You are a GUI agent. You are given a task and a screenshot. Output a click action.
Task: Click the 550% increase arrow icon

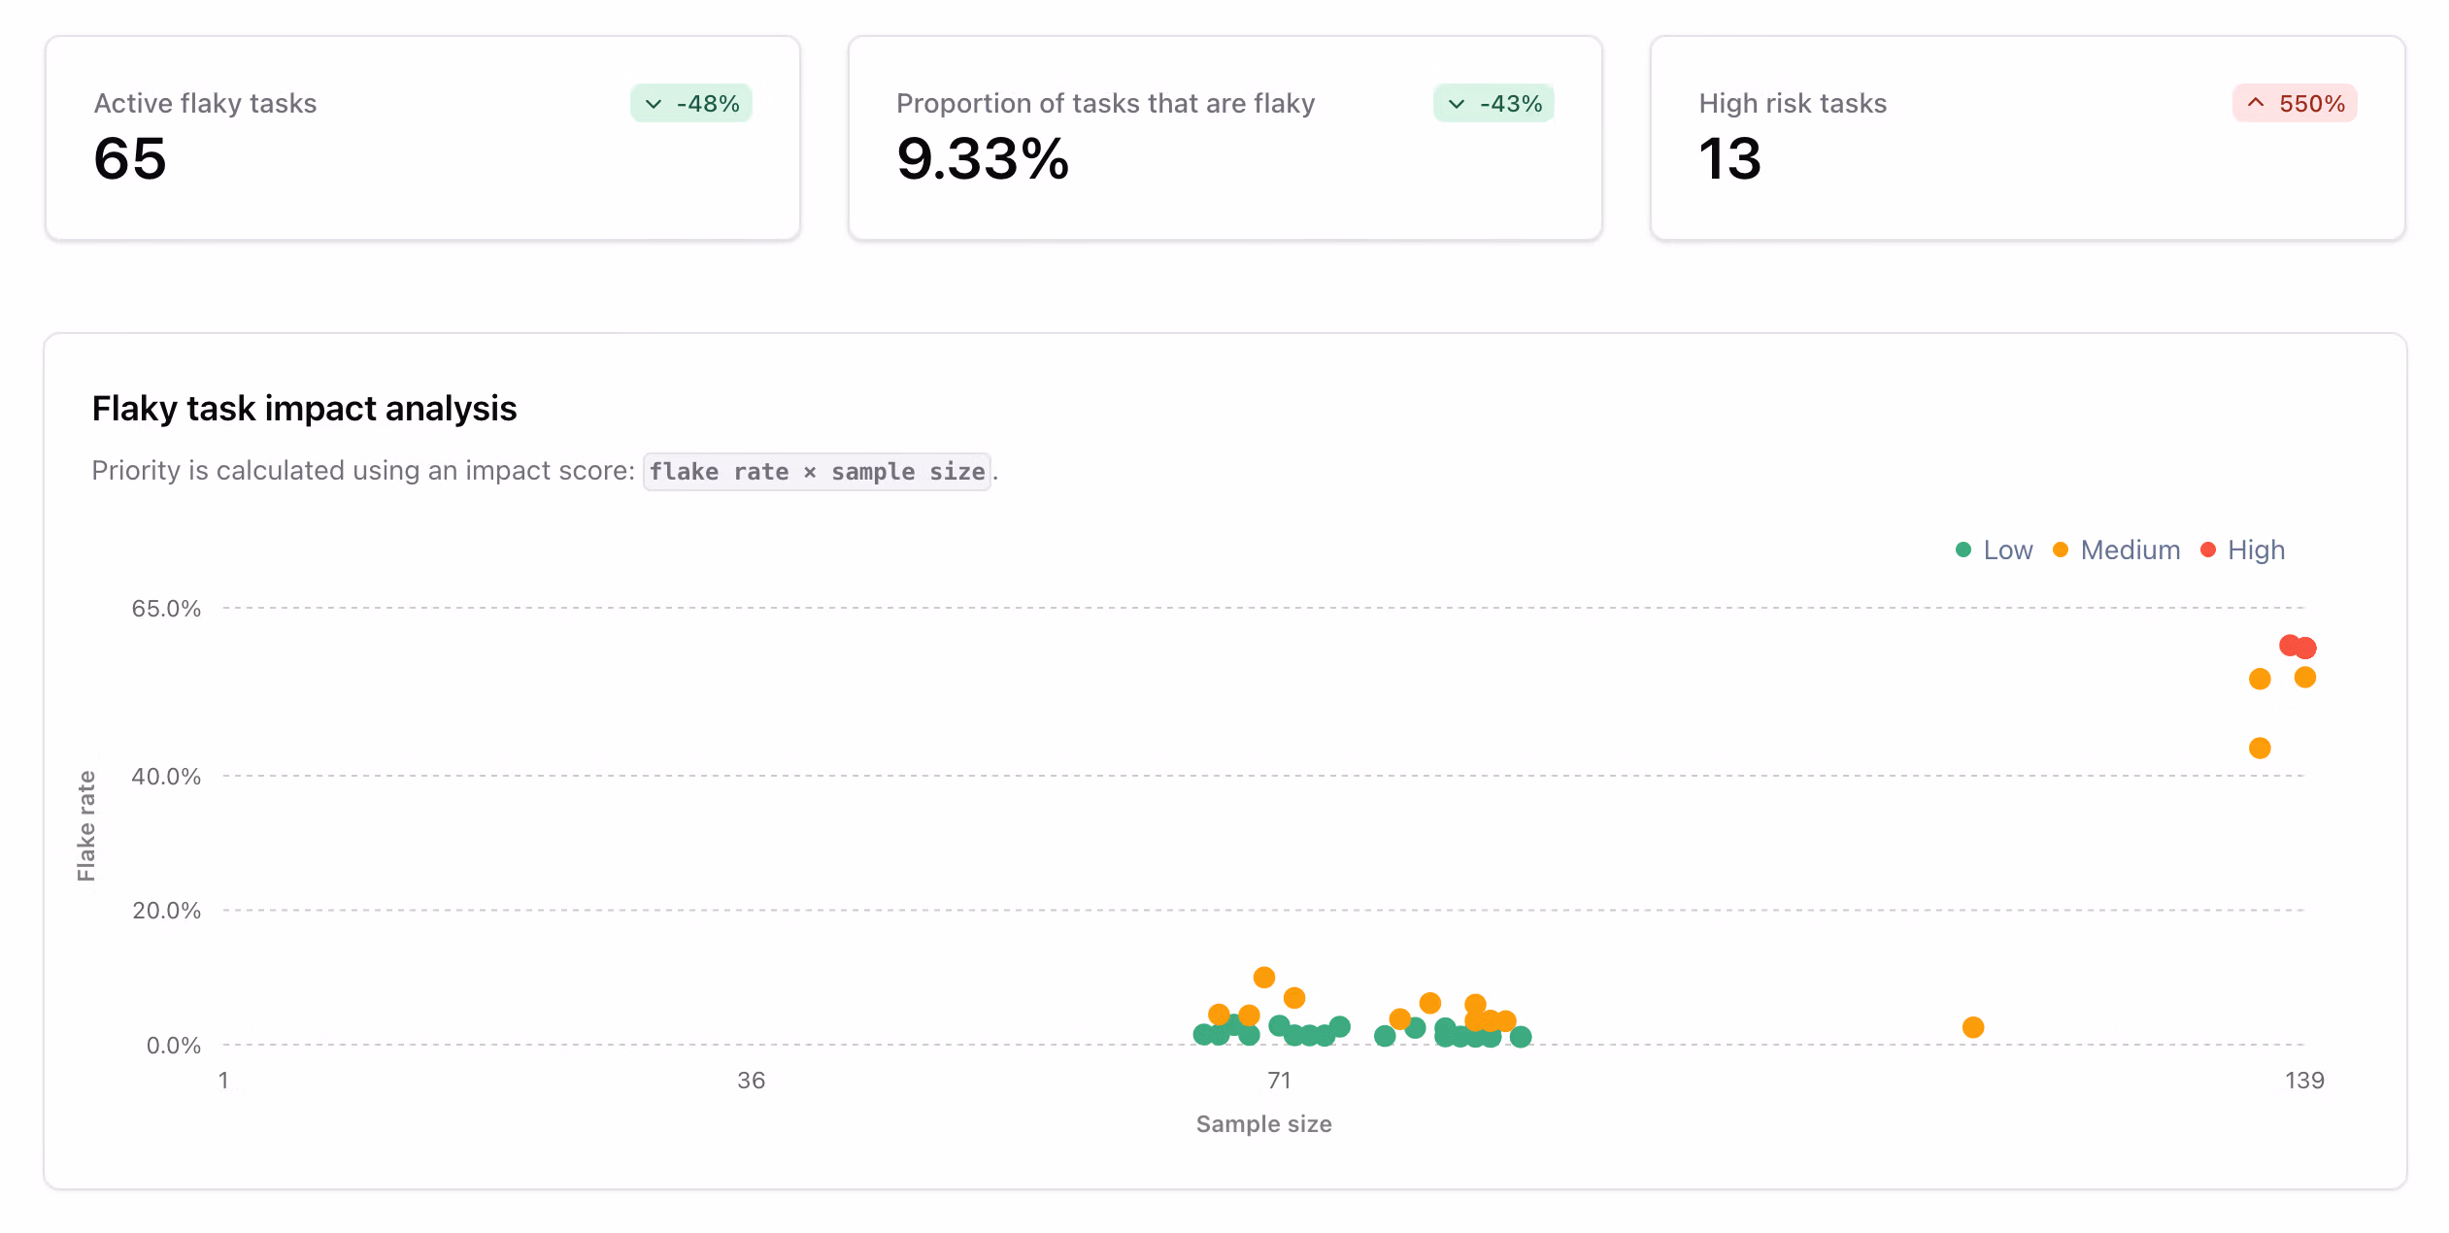2256,102
